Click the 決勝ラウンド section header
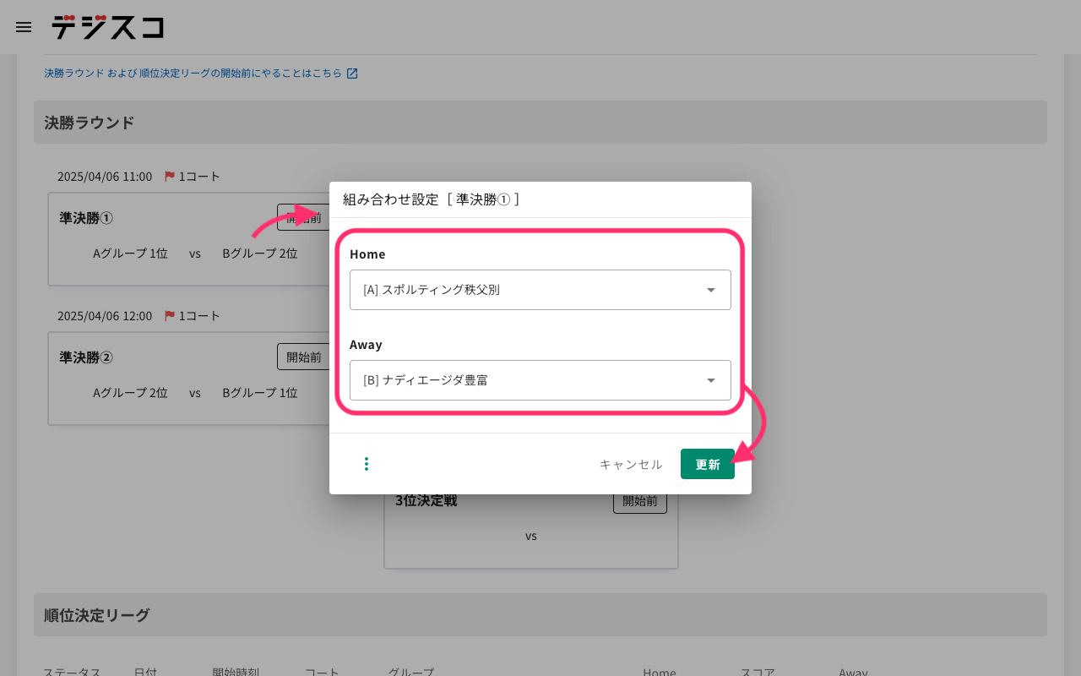 tap(90, 123)
